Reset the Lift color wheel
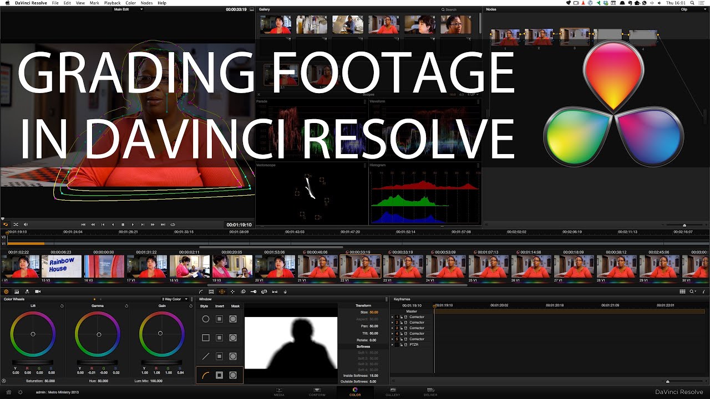710x399 pixels. [x=62, y=306]
